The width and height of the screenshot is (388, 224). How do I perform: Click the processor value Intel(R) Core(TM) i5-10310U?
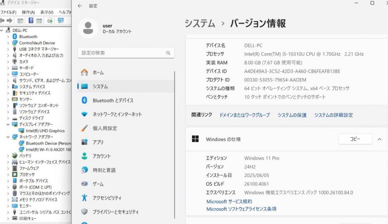click(x=304, y=54)
